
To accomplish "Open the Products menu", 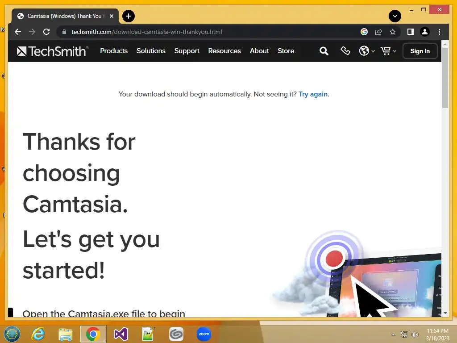I will click(114, 51).
